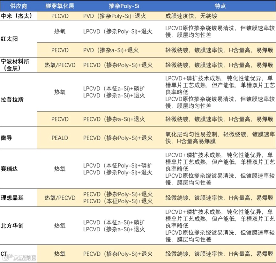
Task: Select LPCVD（本征Poly-Si)+磷扩 line in 赛瑞达 row
Action: [118, 166]
